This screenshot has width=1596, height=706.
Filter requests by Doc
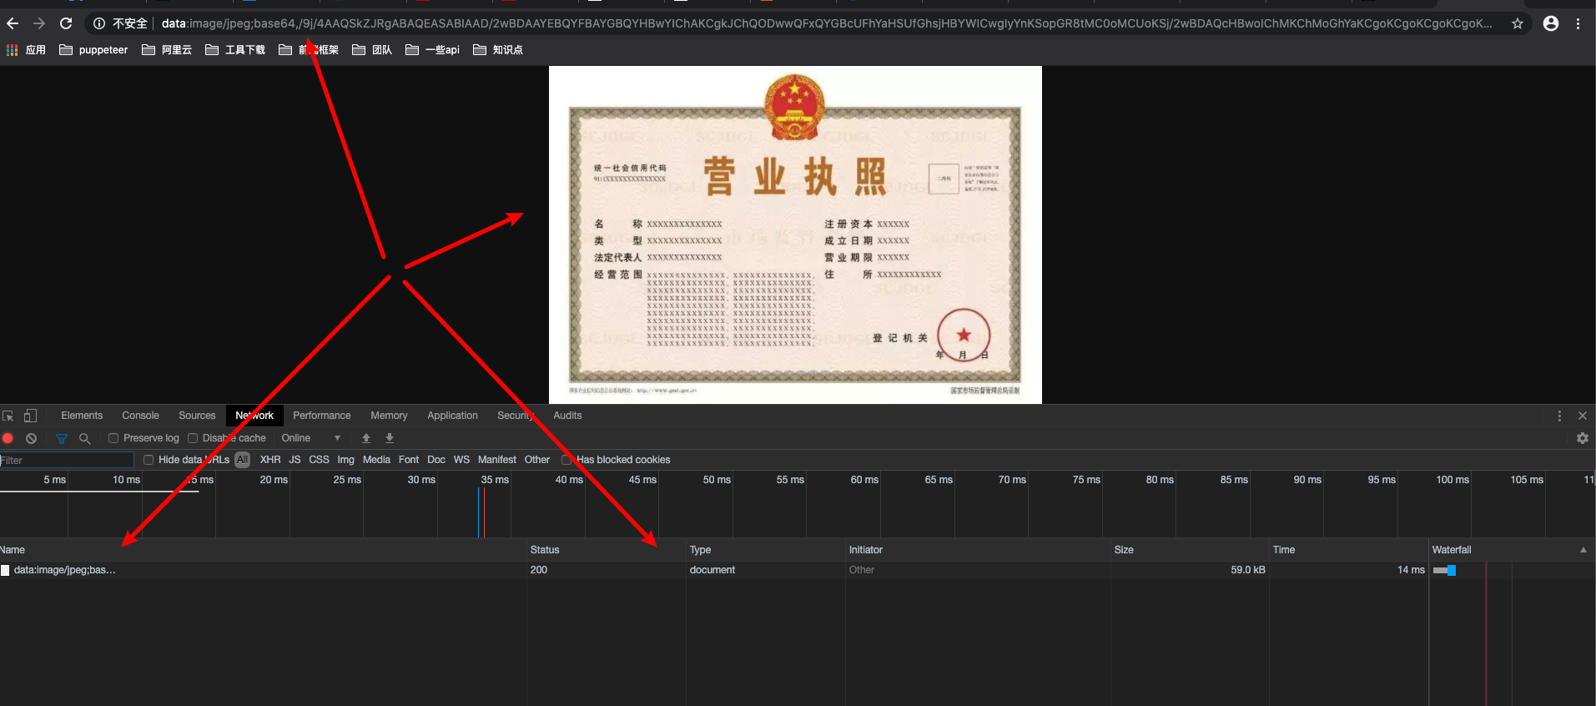pos(436,460)
